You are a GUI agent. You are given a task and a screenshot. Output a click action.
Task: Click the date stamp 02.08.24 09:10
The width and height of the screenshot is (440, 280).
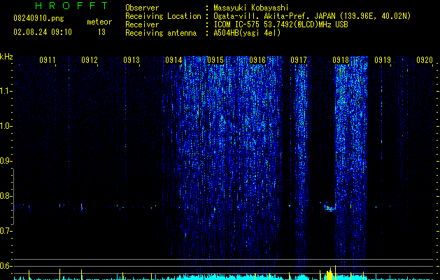(43, 32)
